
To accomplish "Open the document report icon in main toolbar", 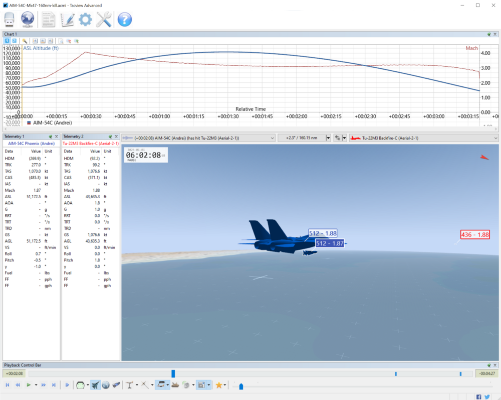I will (48, 20).
